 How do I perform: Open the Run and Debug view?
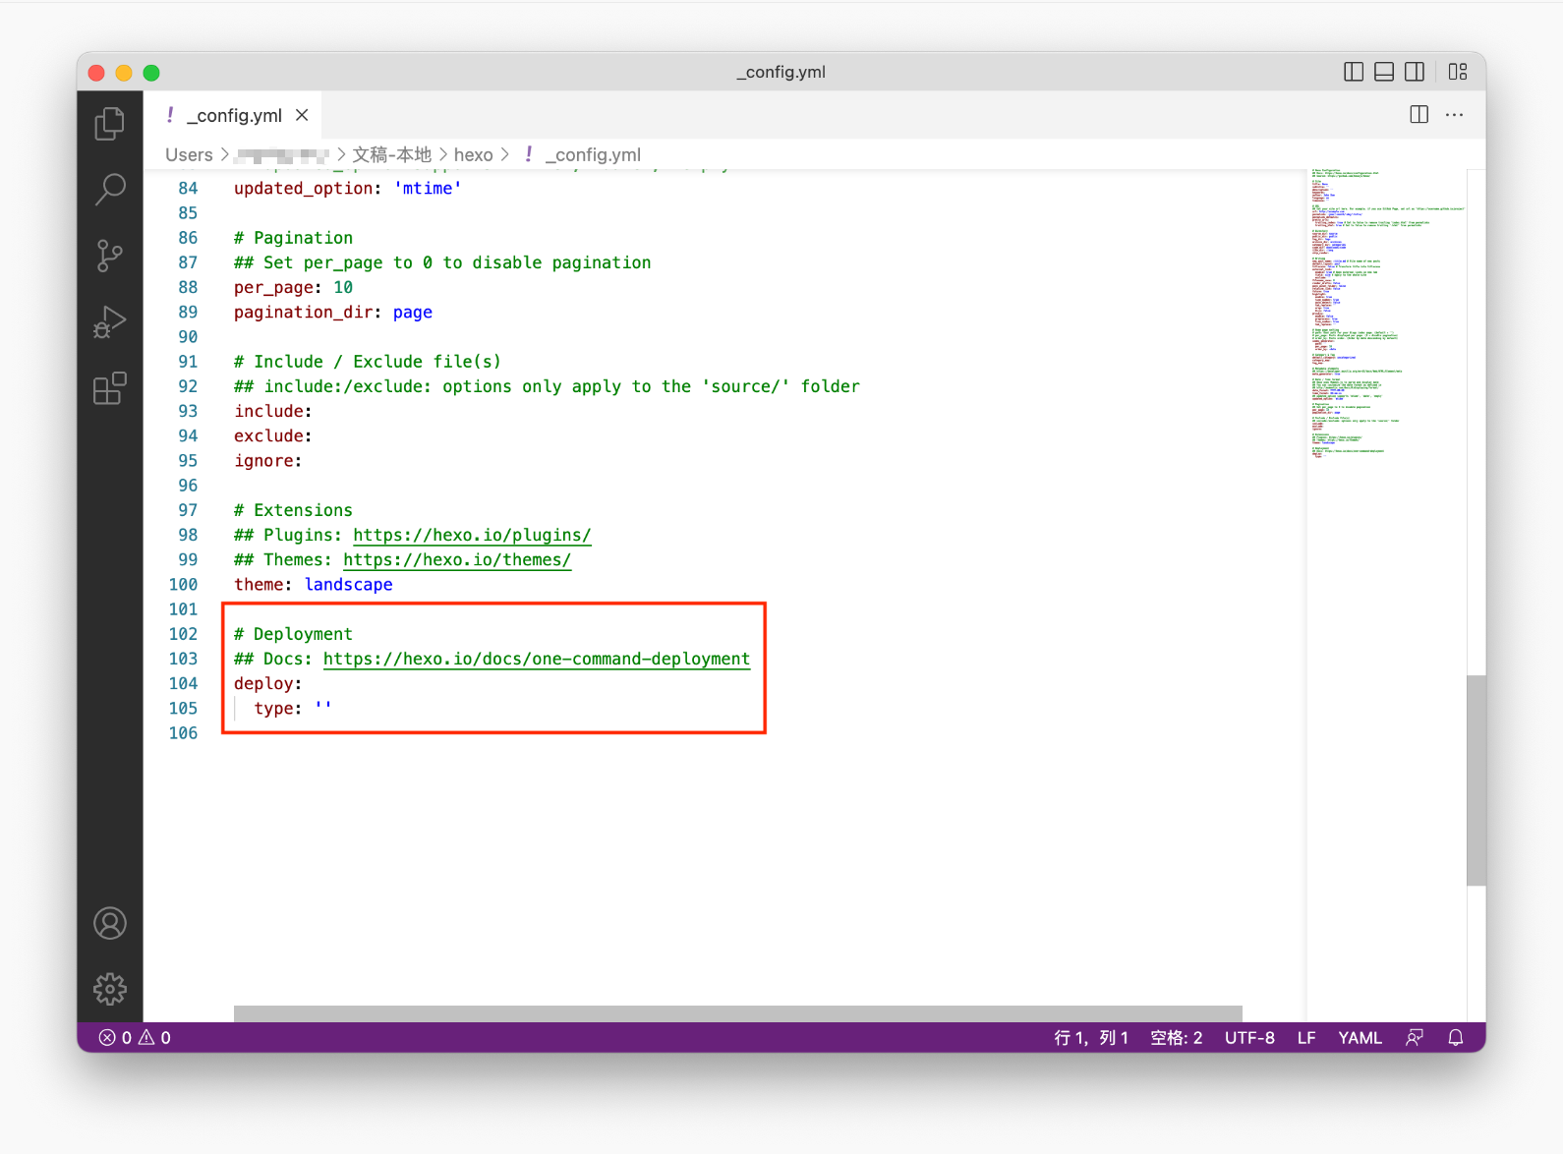click(x=110, y=321)
